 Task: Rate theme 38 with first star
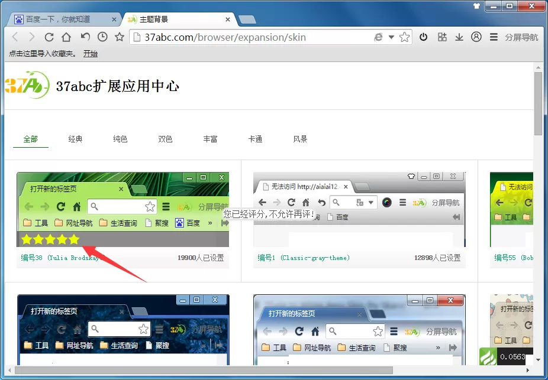tap(26, 239)
